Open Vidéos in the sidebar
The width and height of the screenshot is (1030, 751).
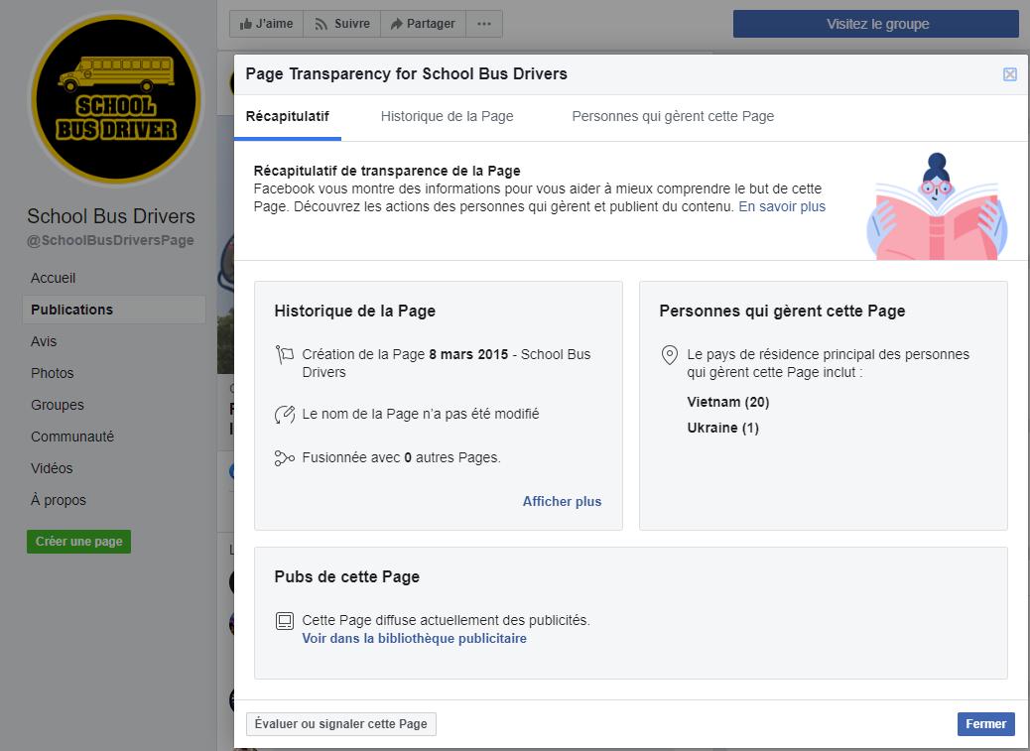(52, 468)
